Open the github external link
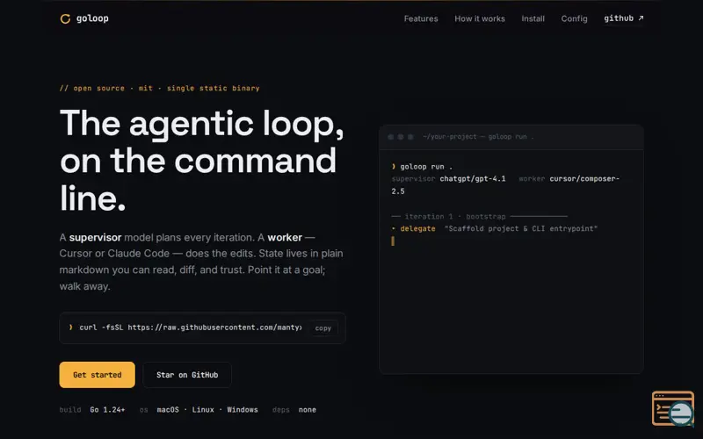Viewport: 703px width, 439px height. point(624,18)
